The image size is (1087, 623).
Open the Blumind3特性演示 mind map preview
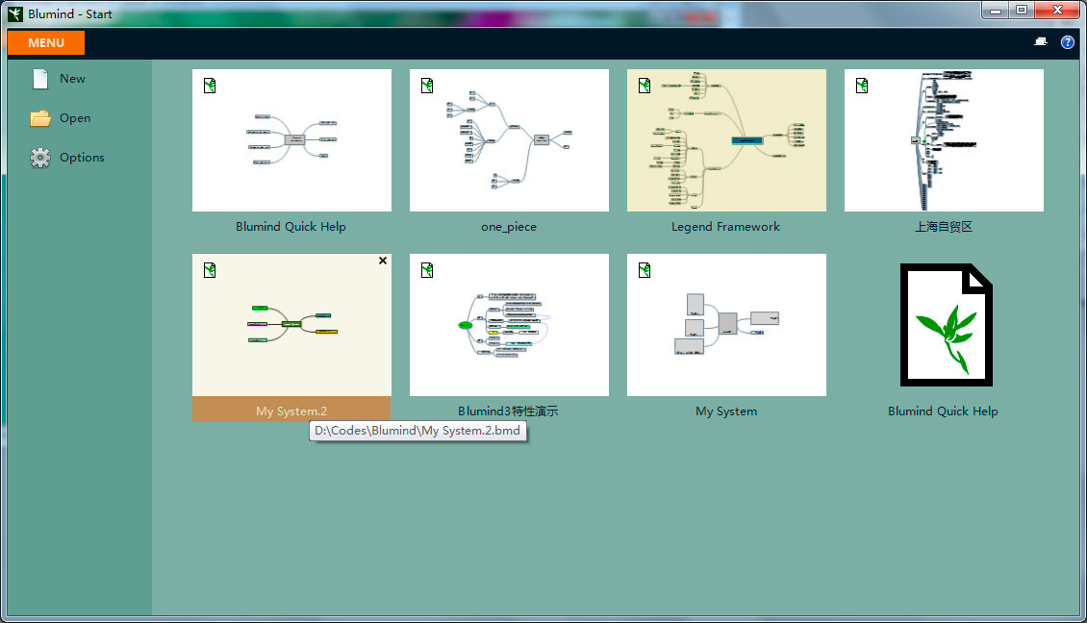[x=510, y=325]
